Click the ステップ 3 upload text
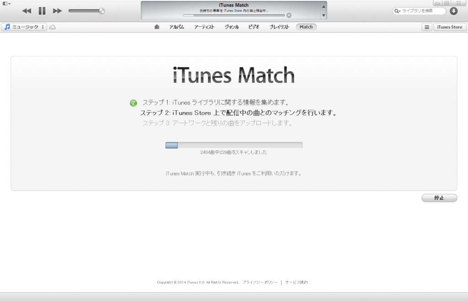Screen dimensions: 468x301 (217, 123)
